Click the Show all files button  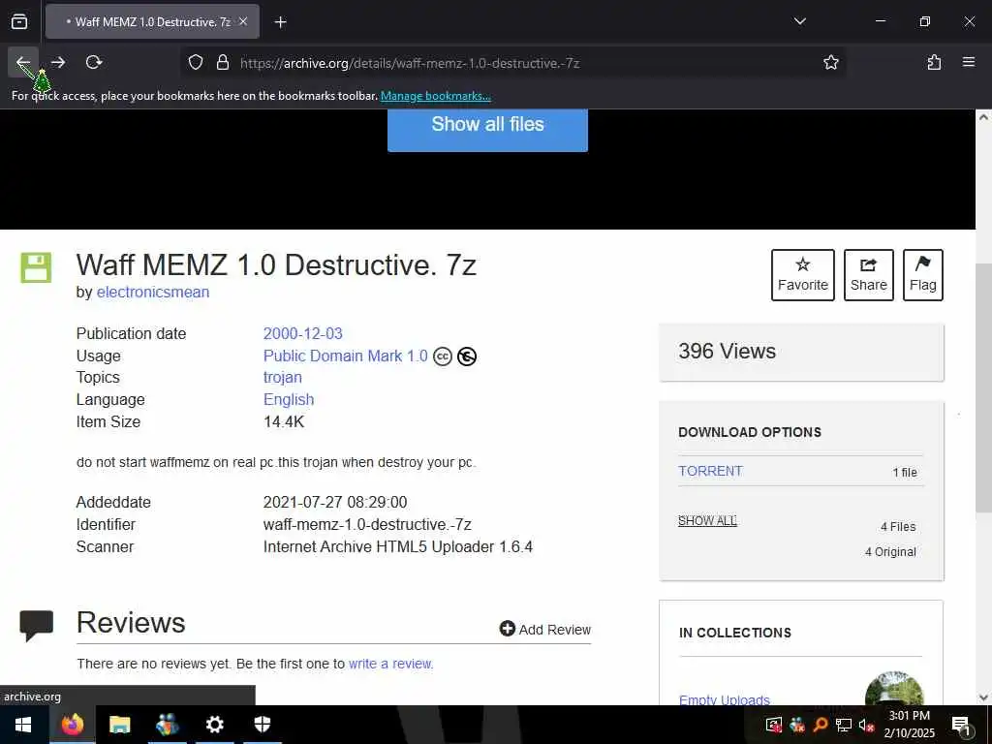click(x=487, y=130)
